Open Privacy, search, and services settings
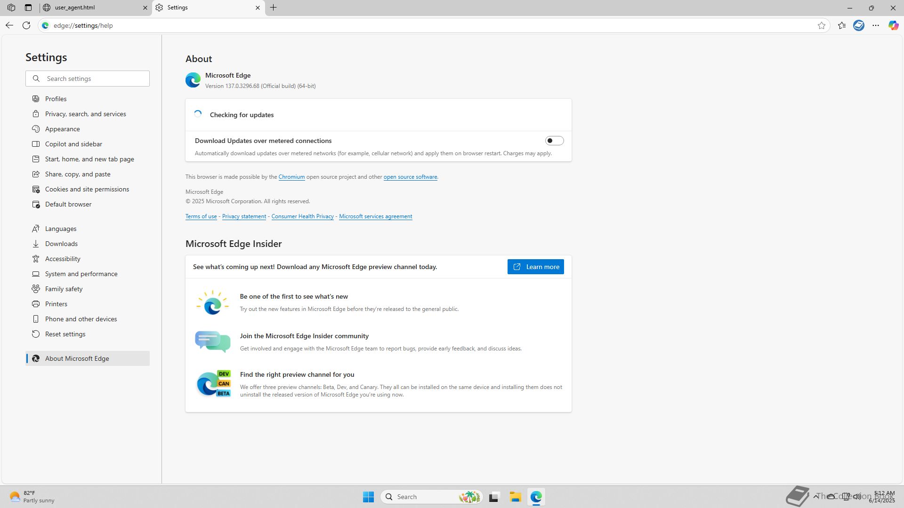This screenshot has width=904, height=508. [x=85, y=114]
